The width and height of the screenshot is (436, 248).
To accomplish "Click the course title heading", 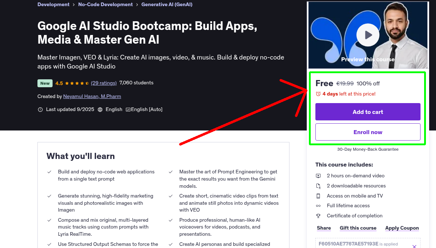I will pyautogui.click(x=147, y=33).
